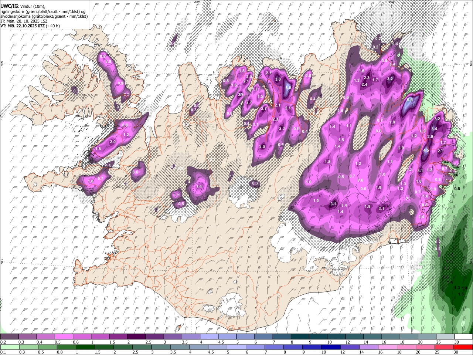Click the 'VT: Mið. 22.10.2025 07Z (+40 h)' line
This screenshot has height=355, width=473.
[x=30, y=26]
